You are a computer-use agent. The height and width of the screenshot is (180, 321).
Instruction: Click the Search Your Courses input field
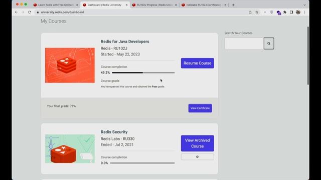244,43
